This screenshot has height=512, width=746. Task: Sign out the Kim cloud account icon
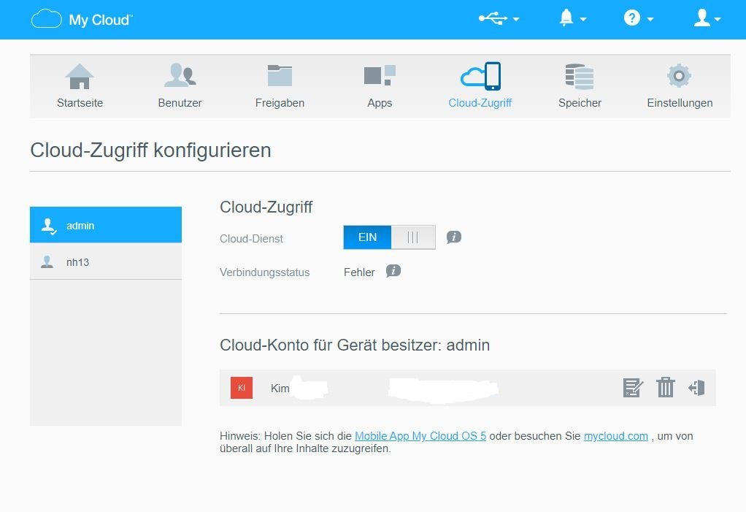pyautogui.click(x=696, y=388)
